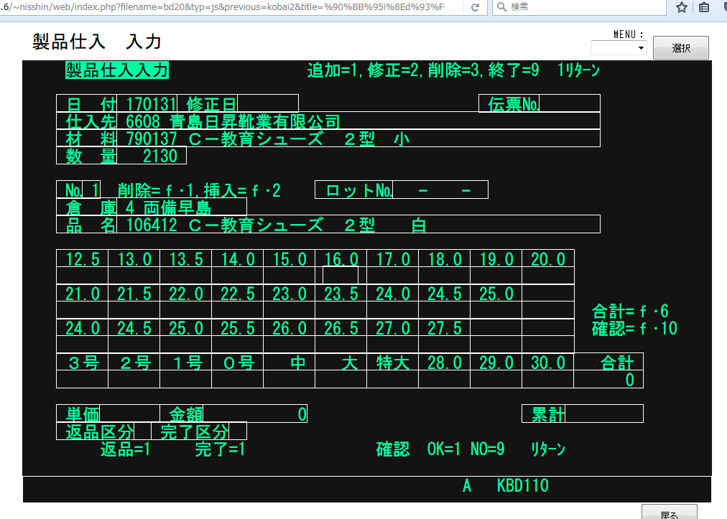
Task: Open the MENU dropdown
Action: [x=618, y=48]
